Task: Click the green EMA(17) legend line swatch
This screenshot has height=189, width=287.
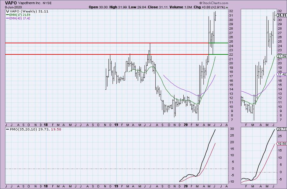Action: (x=8, y=15)
